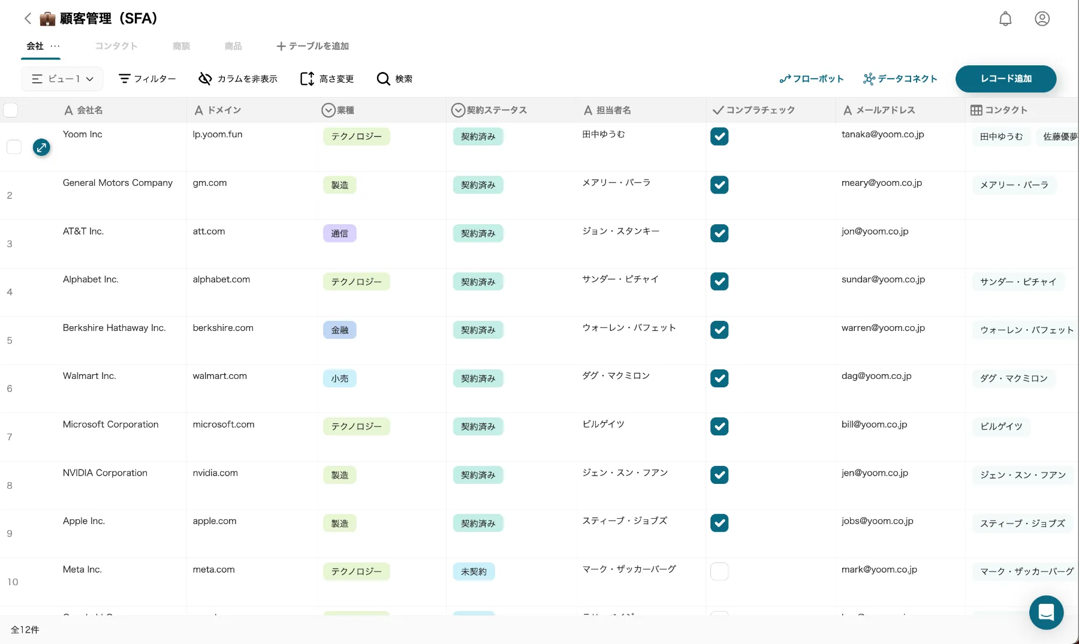
Task: Add a new table via テーブルを追加
Action: point(312,46)
